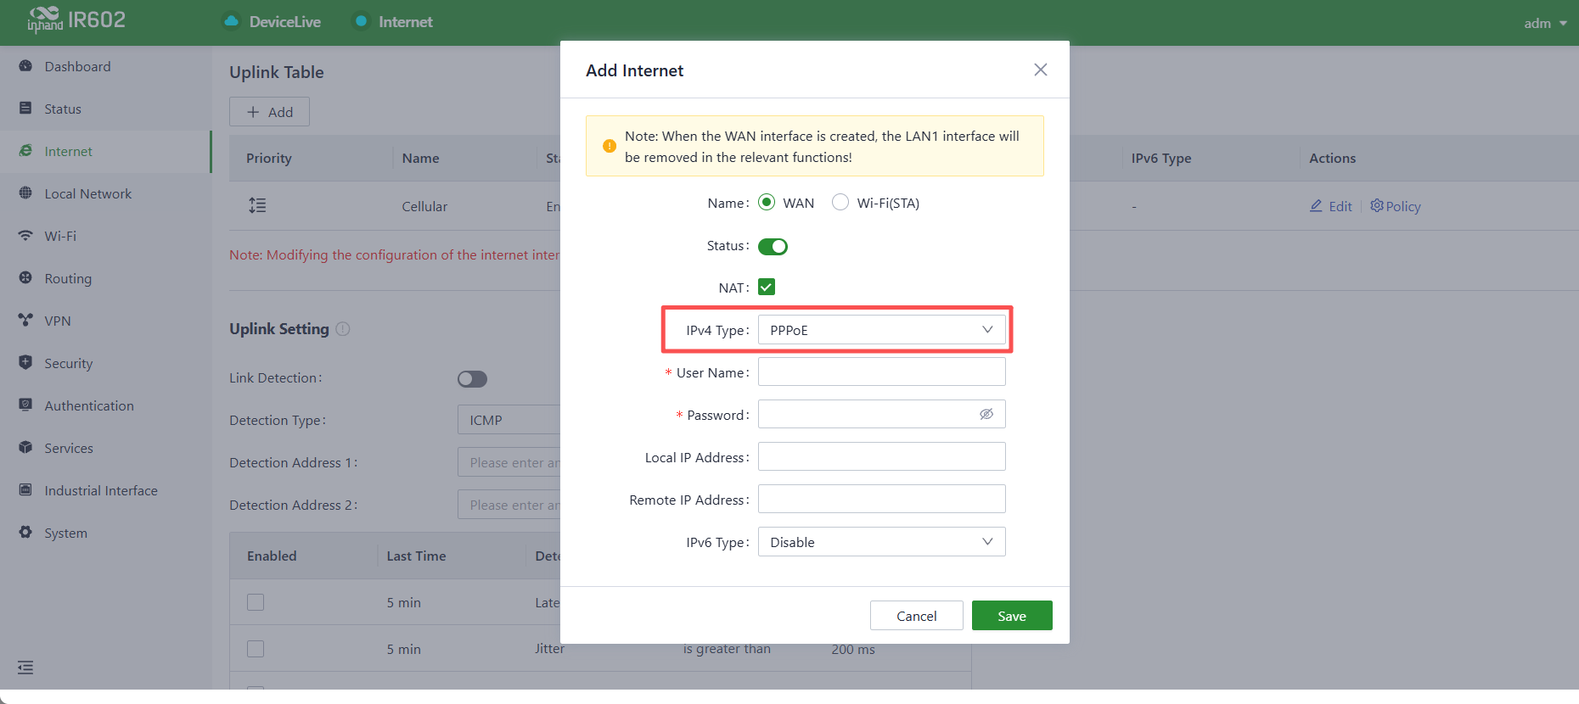Check the Enabled box in Late row
Screen dimensions: 1579x704
[x=256, y=602]
